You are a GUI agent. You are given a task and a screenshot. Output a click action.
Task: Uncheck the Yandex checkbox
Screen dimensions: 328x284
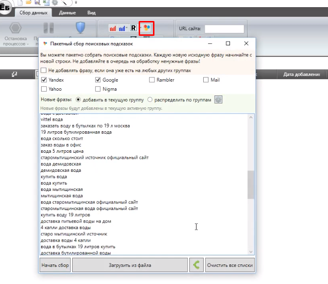[x=44, y=80]
